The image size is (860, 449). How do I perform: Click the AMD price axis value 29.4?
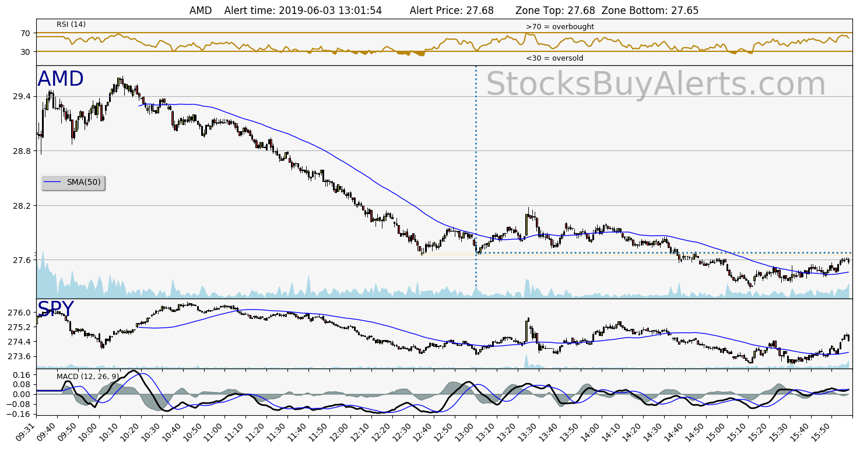tap(23, 96)
